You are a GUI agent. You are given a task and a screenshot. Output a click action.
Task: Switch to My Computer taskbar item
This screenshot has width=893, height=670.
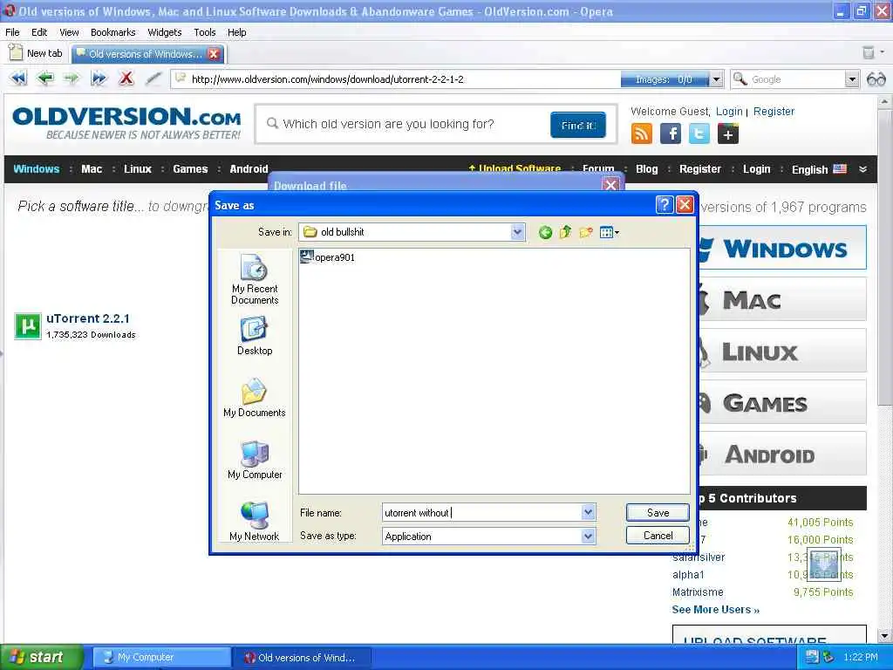pyautogui.click(x=161, y=658)
